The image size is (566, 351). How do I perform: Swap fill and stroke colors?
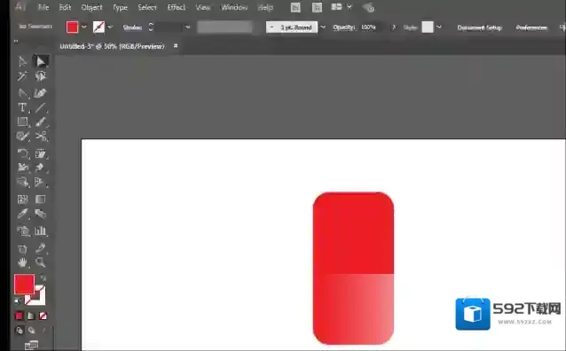click(43, 277)
